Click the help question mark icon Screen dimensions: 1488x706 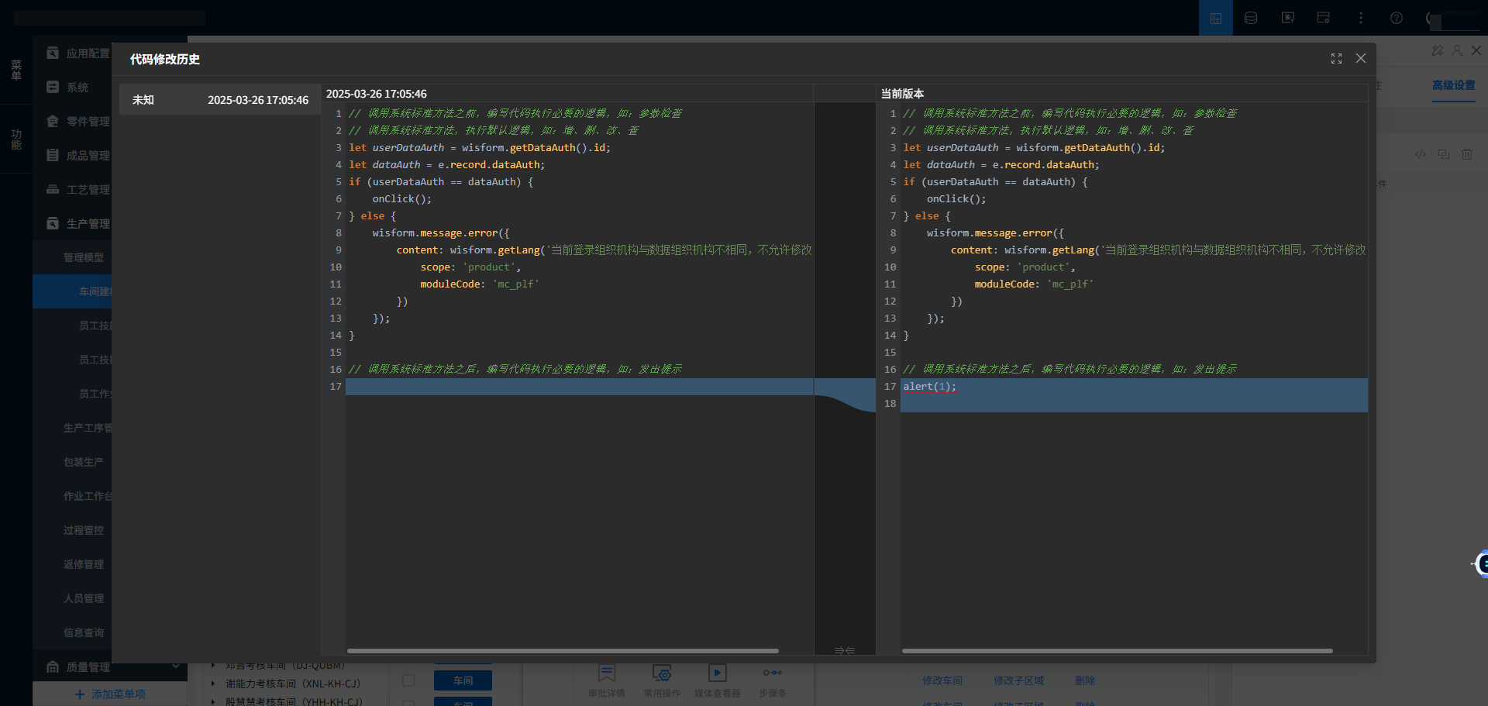[x=1396, y=18]
